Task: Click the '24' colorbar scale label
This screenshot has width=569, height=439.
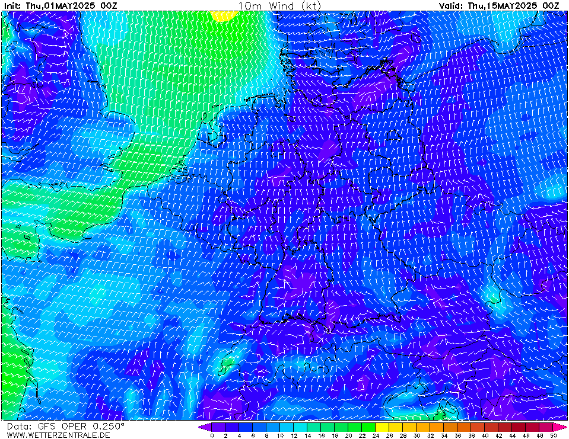Action: click(x=376, y=435)
